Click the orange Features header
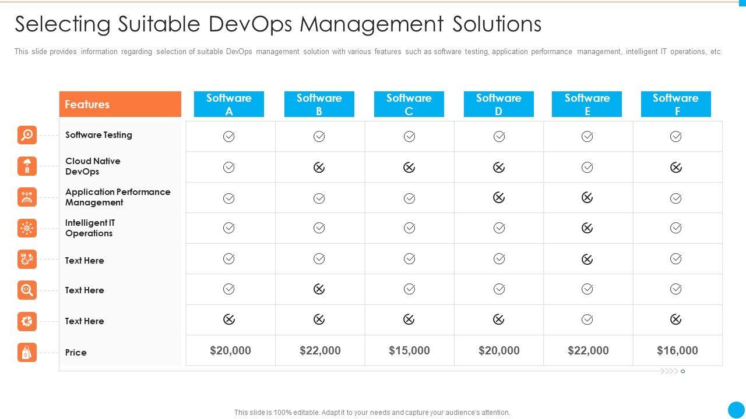Image resolution: width=746 pixels, height=419 pixels. click(120, 104)
